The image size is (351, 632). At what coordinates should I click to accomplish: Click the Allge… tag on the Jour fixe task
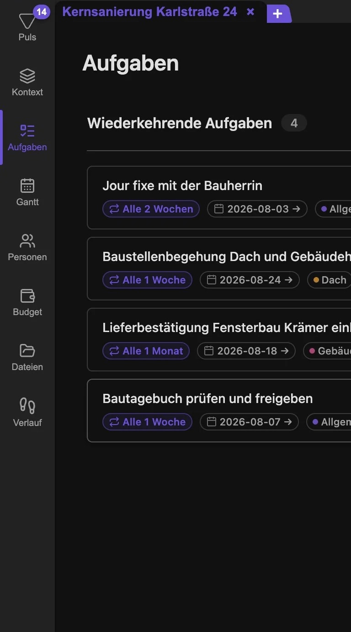[x=333, y=209]
